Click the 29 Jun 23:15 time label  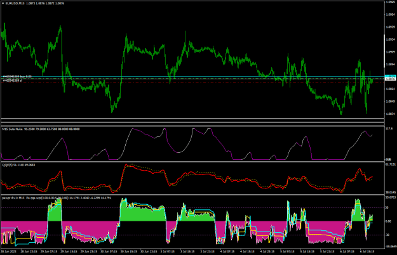(x=89, y=252)
